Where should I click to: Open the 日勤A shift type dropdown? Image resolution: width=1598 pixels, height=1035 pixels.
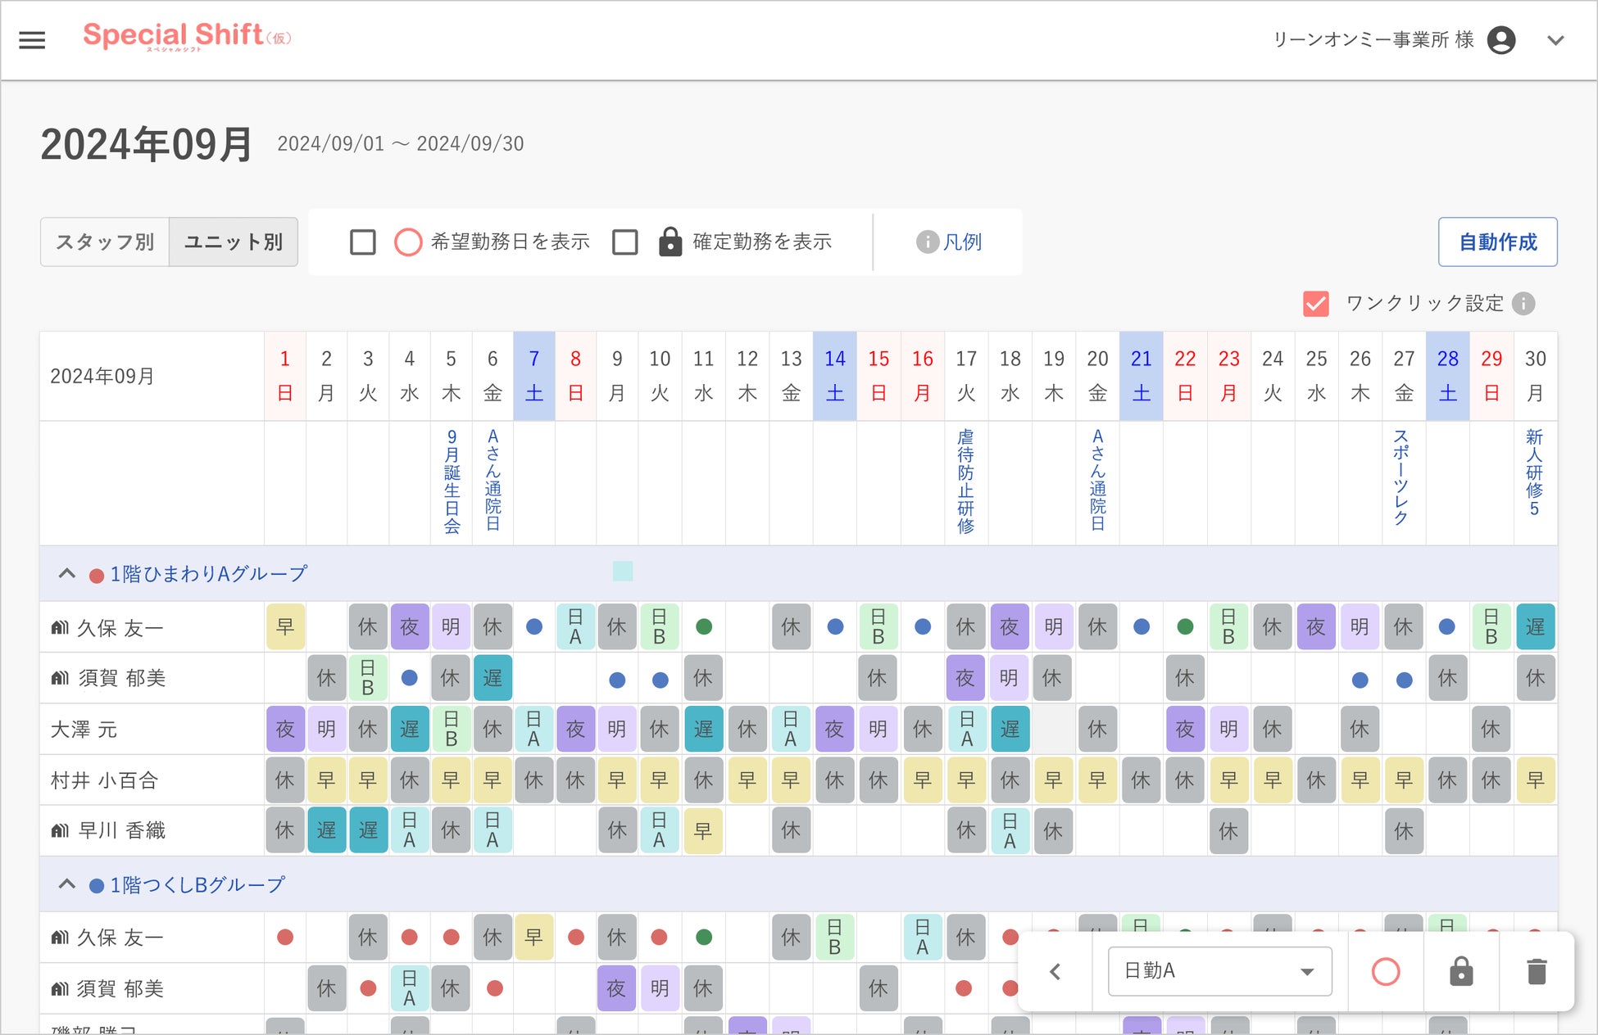[1219, 971]
